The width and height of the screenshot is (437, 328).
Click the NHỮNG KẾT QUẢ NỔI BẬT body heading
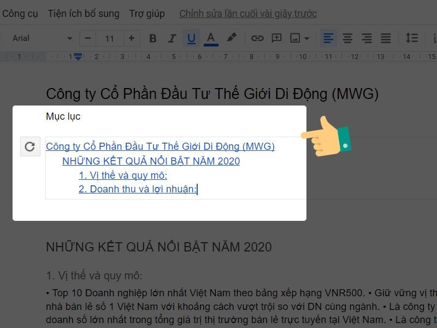[159, 247]
